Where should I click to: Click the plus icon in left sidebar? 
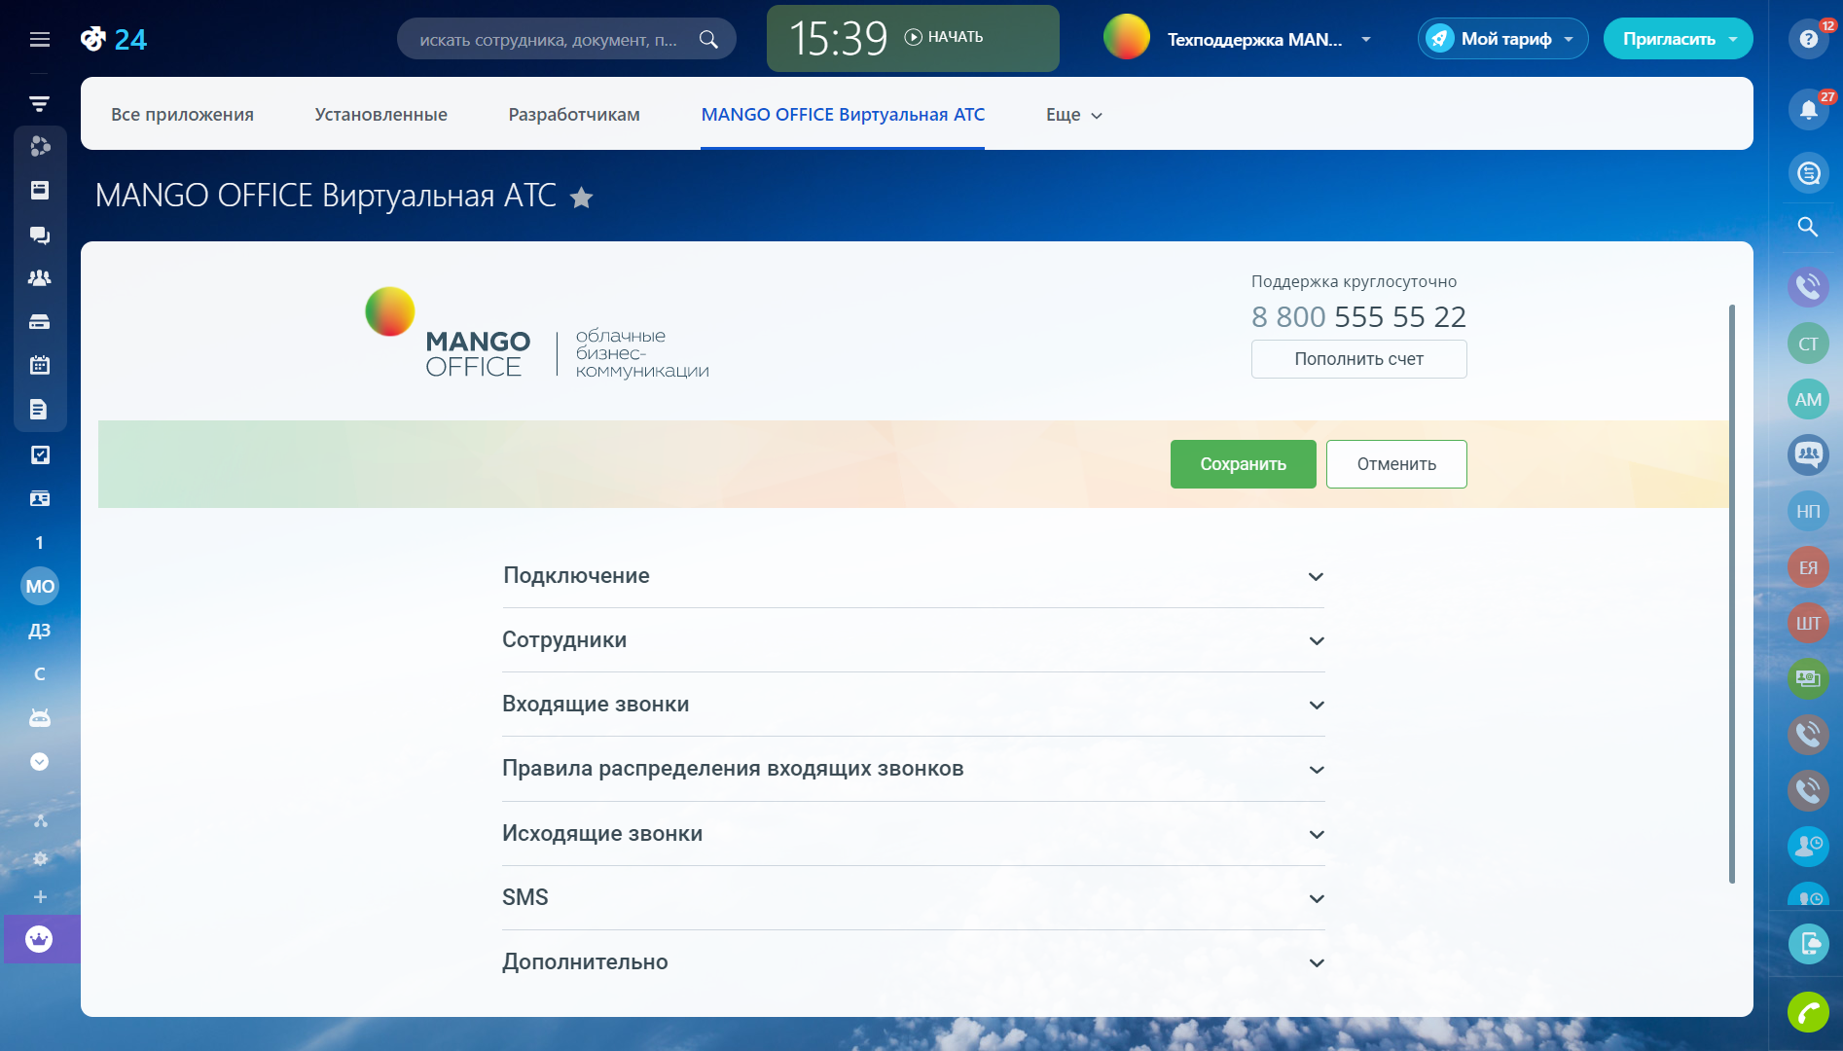click(x=40, y=896)
